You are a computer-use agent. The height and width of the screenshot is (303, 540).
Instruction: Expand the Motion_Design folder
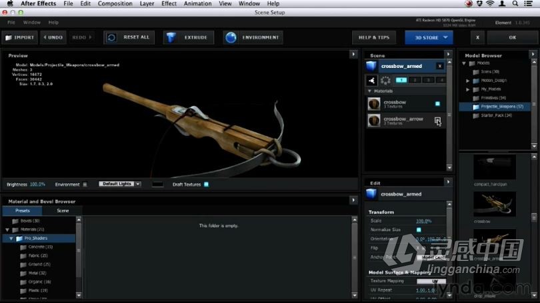point(468,81)
